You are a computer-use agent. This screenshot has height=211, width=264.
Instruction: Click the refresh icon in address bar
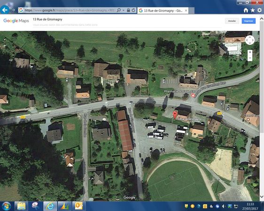[x=133, y=10]
